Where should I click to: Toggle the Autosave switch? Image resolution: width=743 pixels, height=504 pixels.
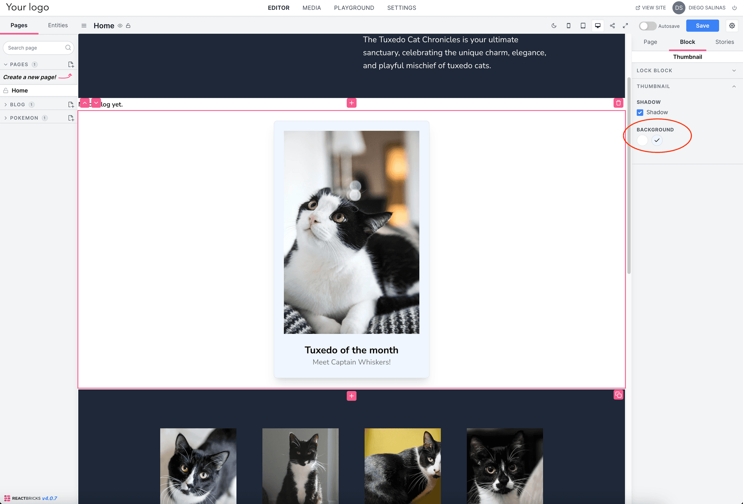point(647,26)
